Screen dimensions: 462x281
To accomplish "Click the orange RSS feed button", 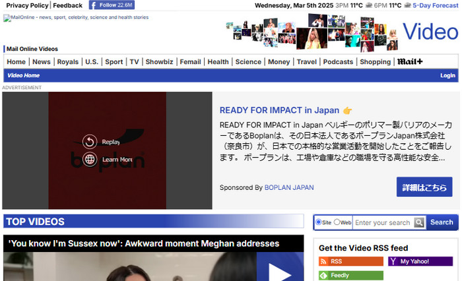I will [x=351, y=261].
